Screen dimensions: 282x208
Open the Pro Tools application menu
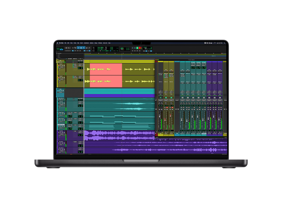[61, 43]
